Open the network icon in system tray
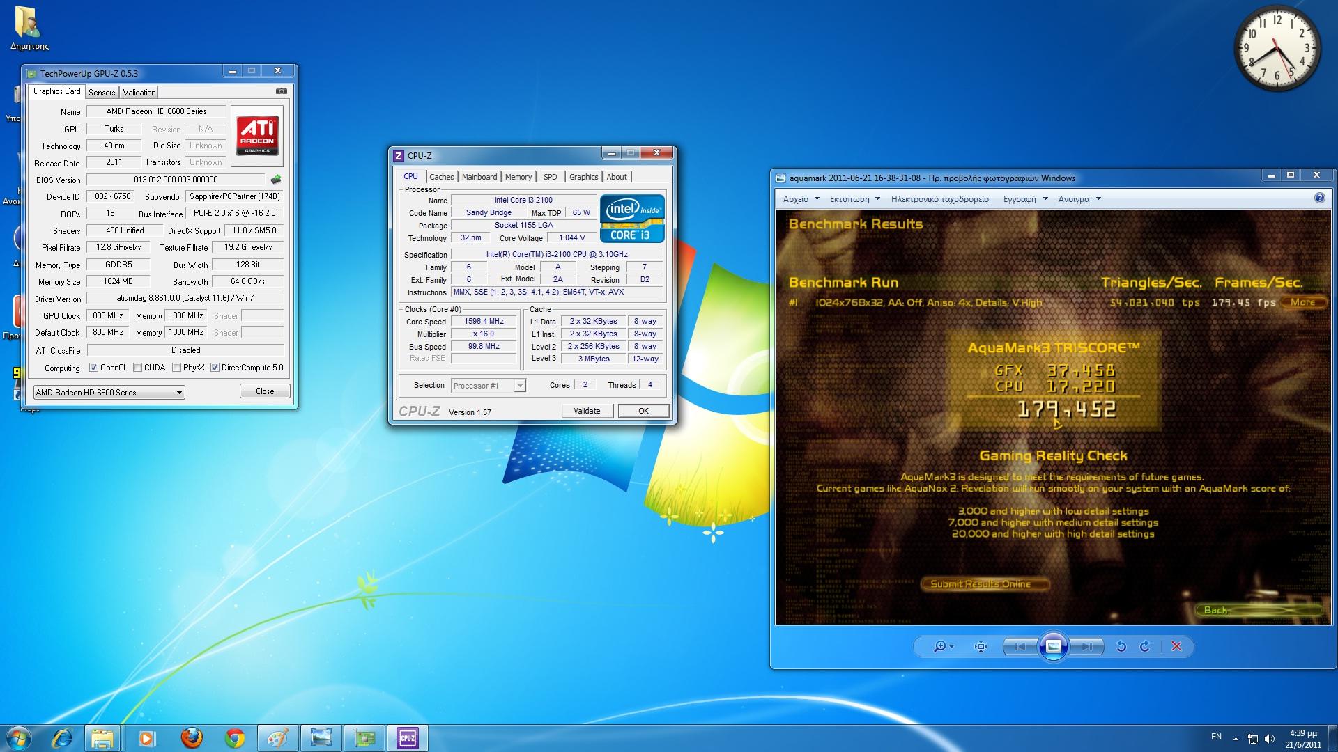1338x752 pixels. point(1252,739)
